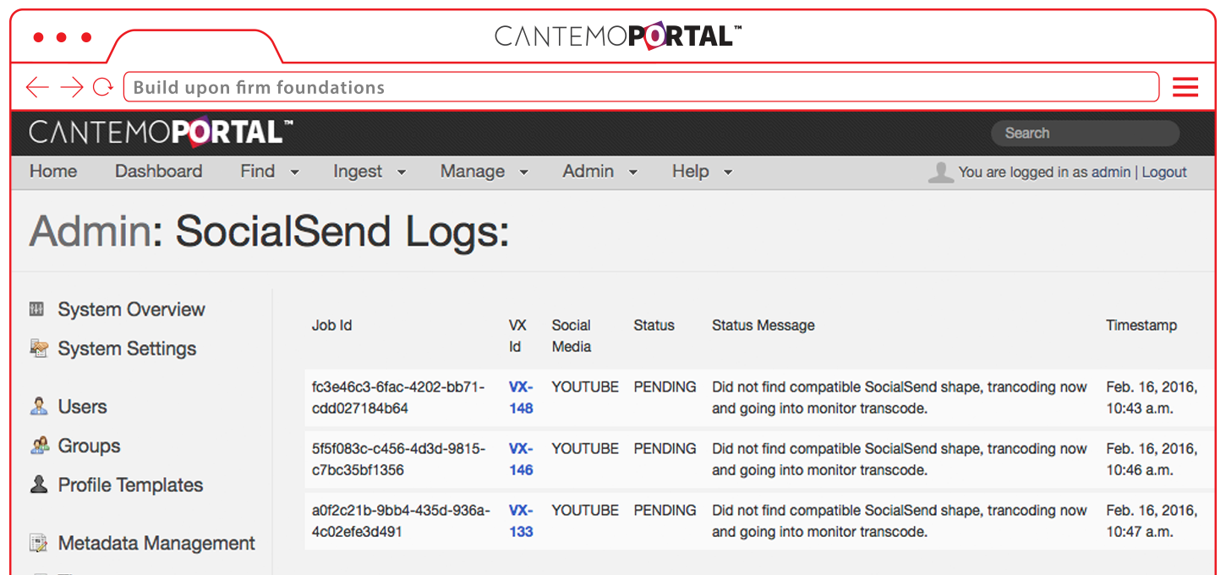
Task: Open Users in sidebar
Action: click(x=82, y=407)
